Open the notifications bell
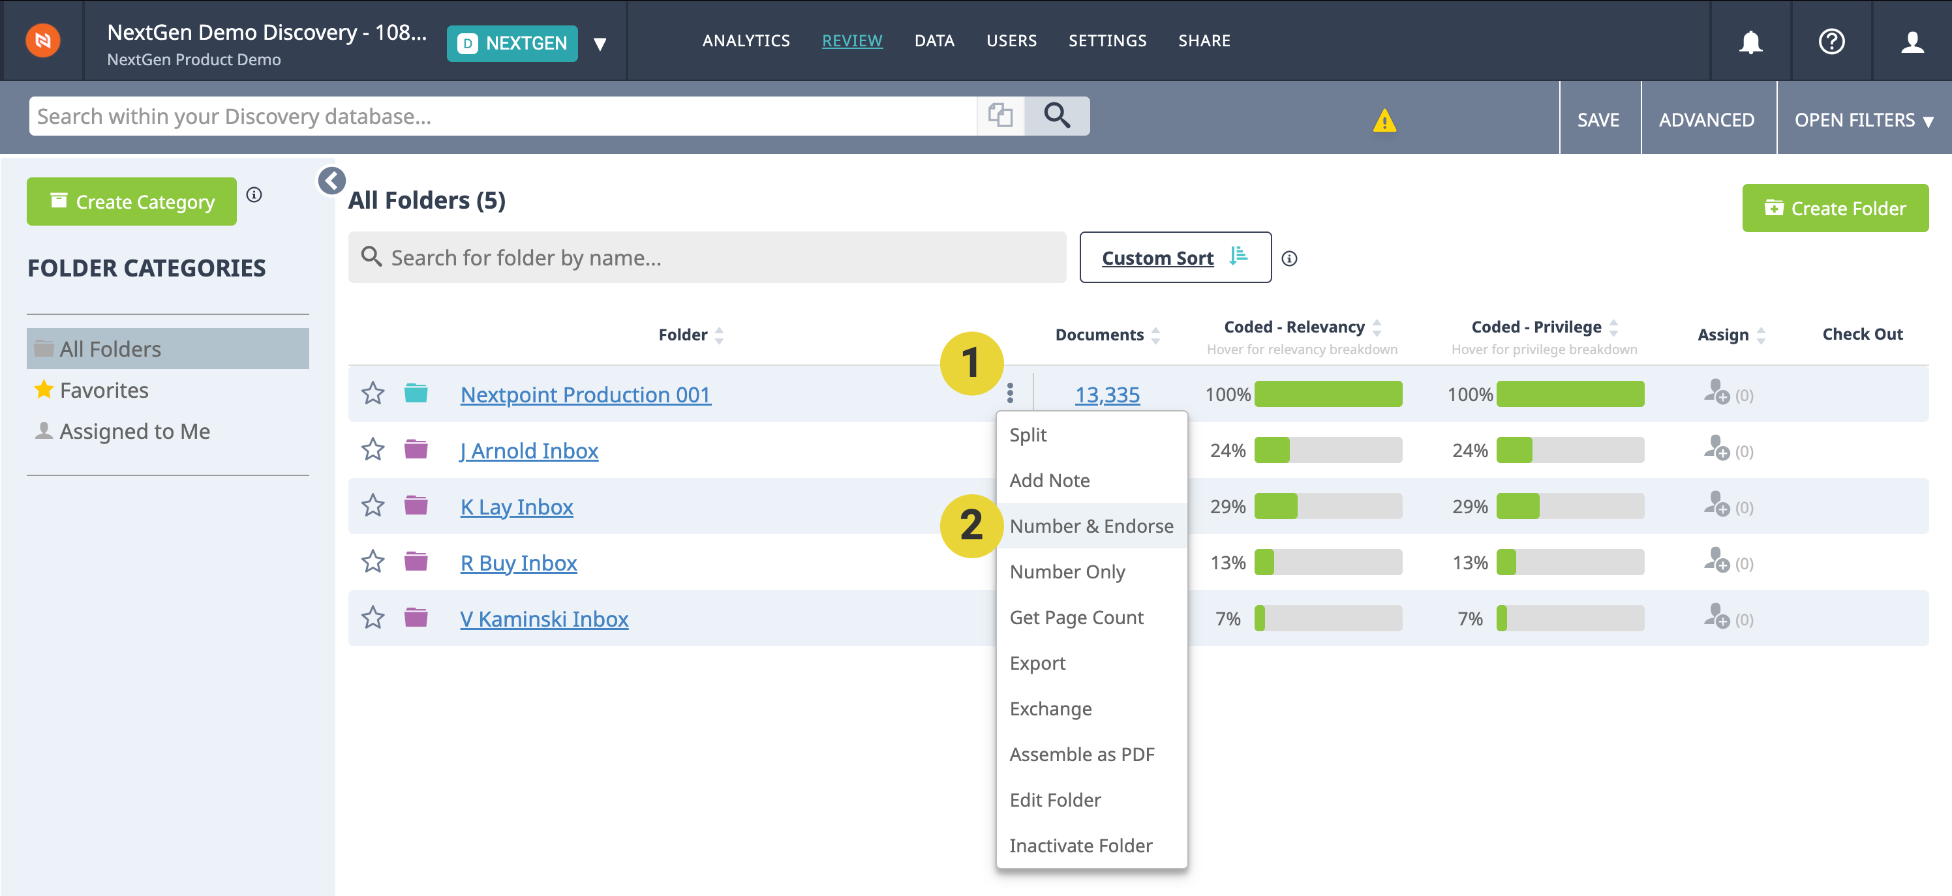Image resolution: width=1952 pixels, height=896 pixels. (x=1750, y=41)
